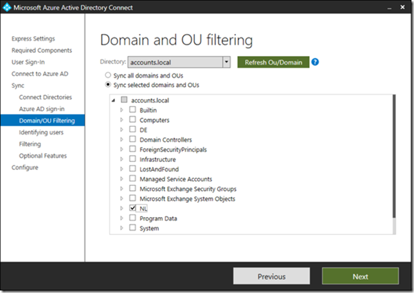Image resolution: width=414 pixels, height=293 pixels.
Task: Collapse the accounts.local tree node
Action: (114, 100)
